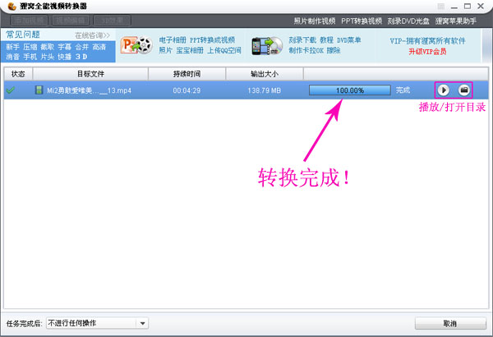Open PPT转换视频 in top menu
The height and width of the screenshot is (337, 493).
[x=362, y=21]
